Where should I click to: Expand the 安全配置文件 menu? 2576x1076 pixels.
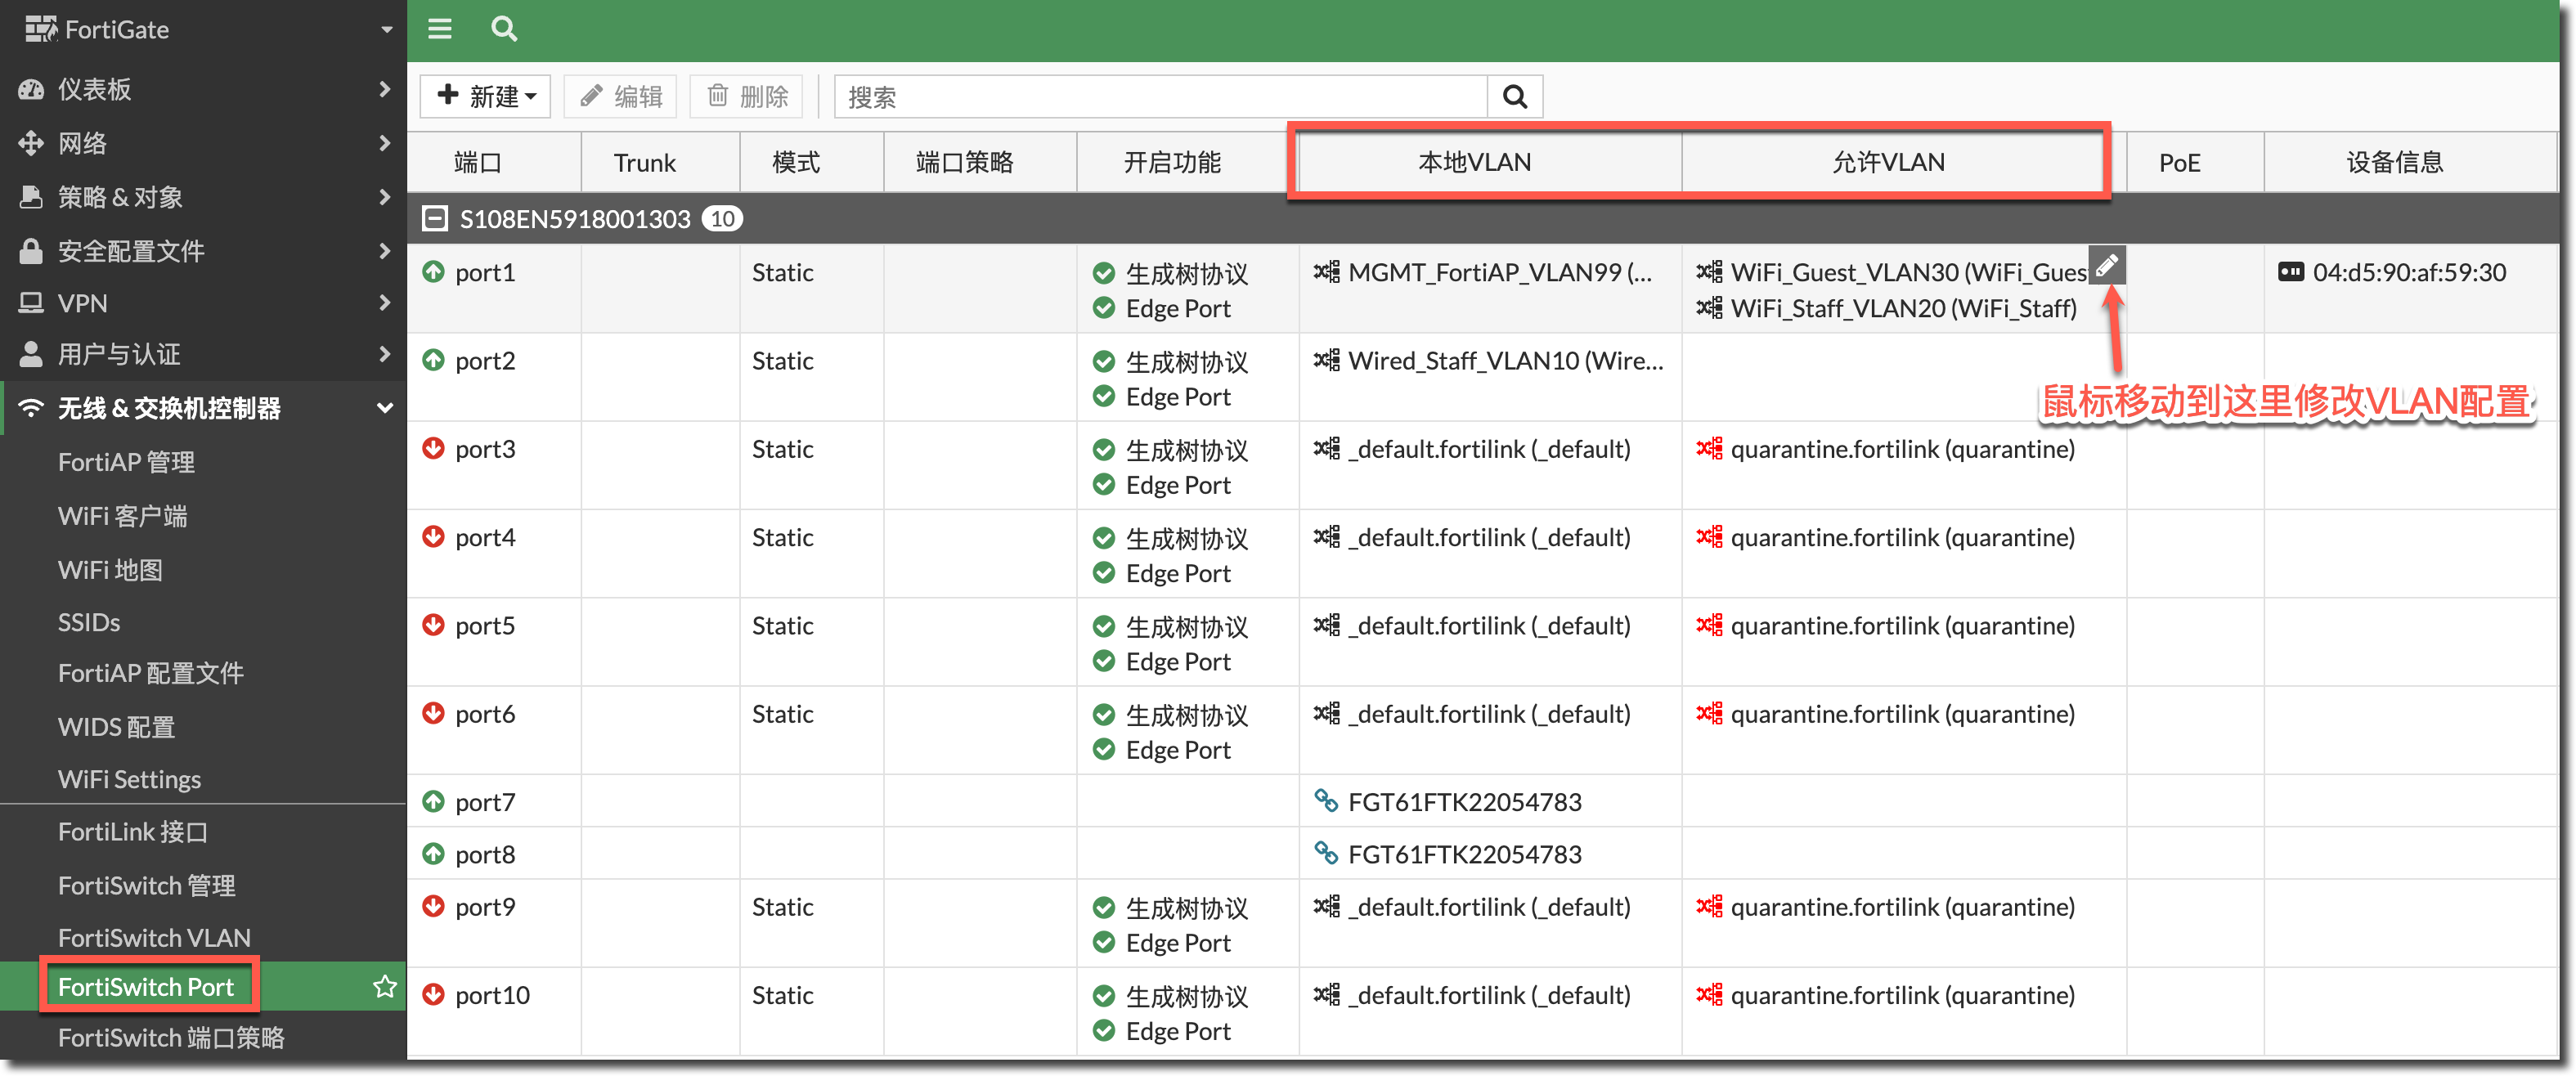pyautogui.click(x=203, y=251)
